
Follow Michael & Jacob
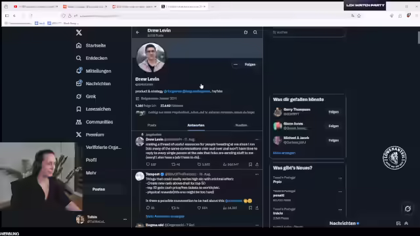(333, 140)
